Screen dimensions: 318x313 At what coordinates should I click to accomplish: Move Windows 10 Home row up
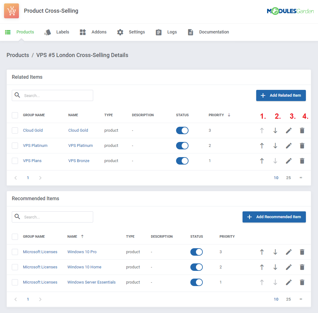[262, 267]
